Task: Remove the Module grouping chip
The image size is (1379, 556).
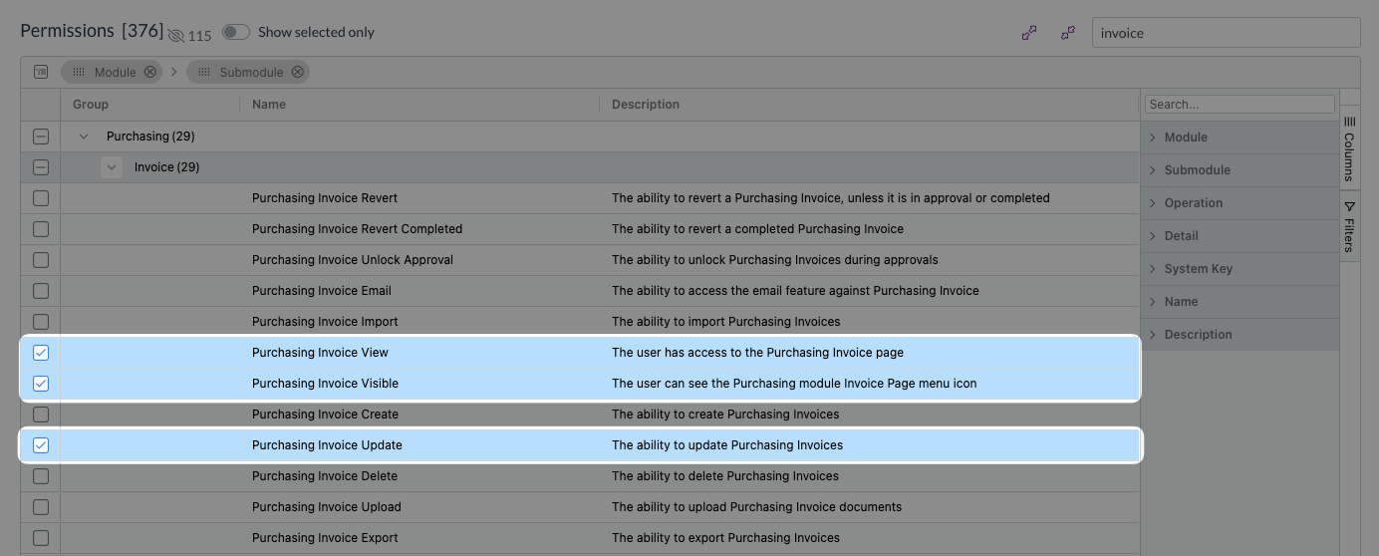Action: coord(149,72)
